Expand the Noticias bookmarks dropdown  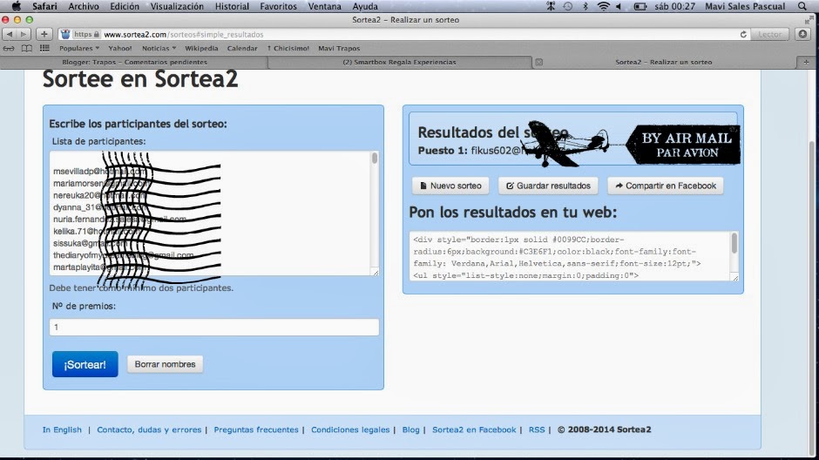point(159,49)
